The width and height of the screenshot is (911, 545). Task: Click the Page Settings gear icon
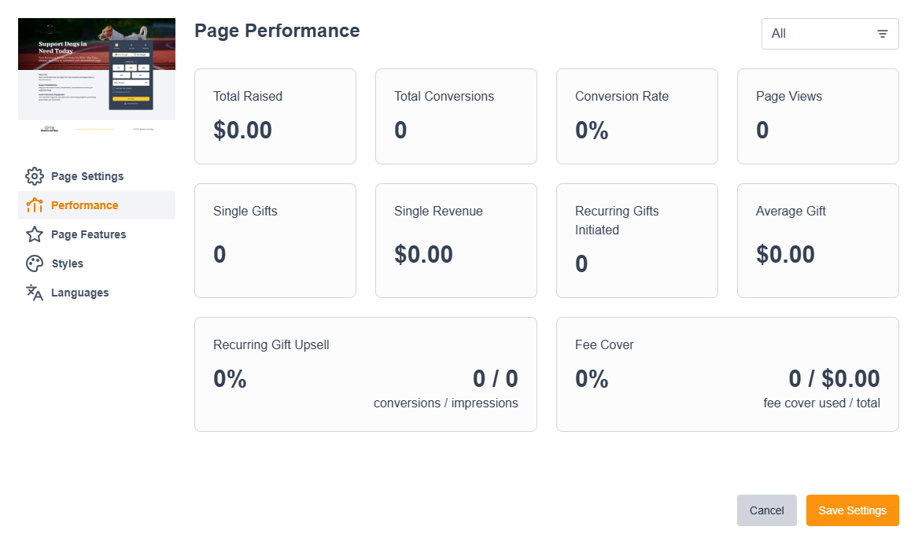tap(35, 176)
